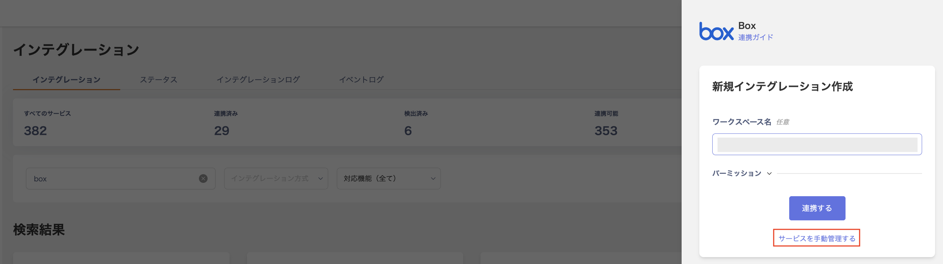Clear the box search field

[203, 179]
